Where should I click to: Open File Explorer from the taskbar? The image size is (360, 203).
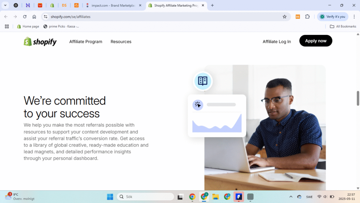pos(216,197)
